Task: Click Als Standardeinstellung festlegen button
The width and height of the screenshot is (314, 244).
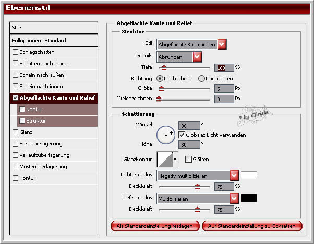Action: [x=155, y=226]
